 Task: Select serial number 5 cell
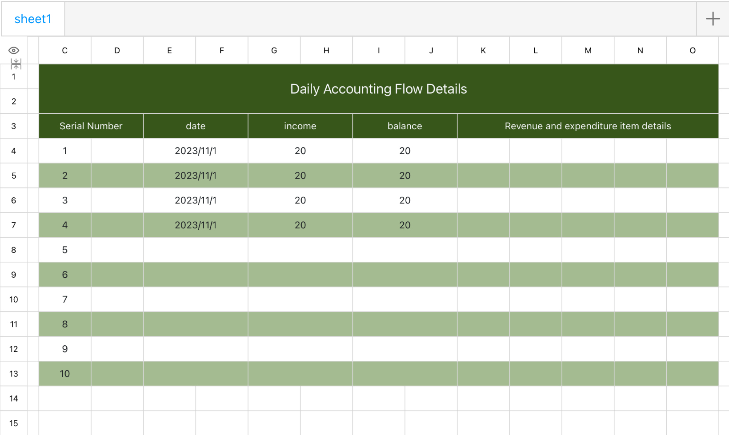[65, 250]
